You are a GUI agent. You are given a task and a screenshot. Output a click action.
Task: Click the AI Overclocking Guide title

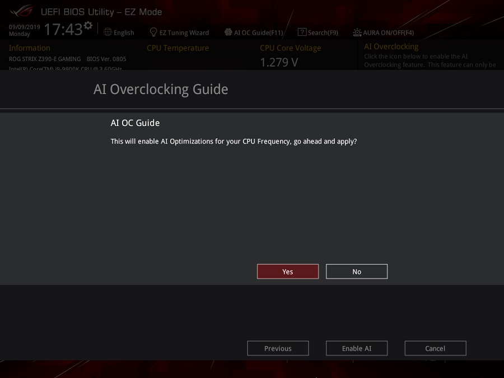click(161, 90)
